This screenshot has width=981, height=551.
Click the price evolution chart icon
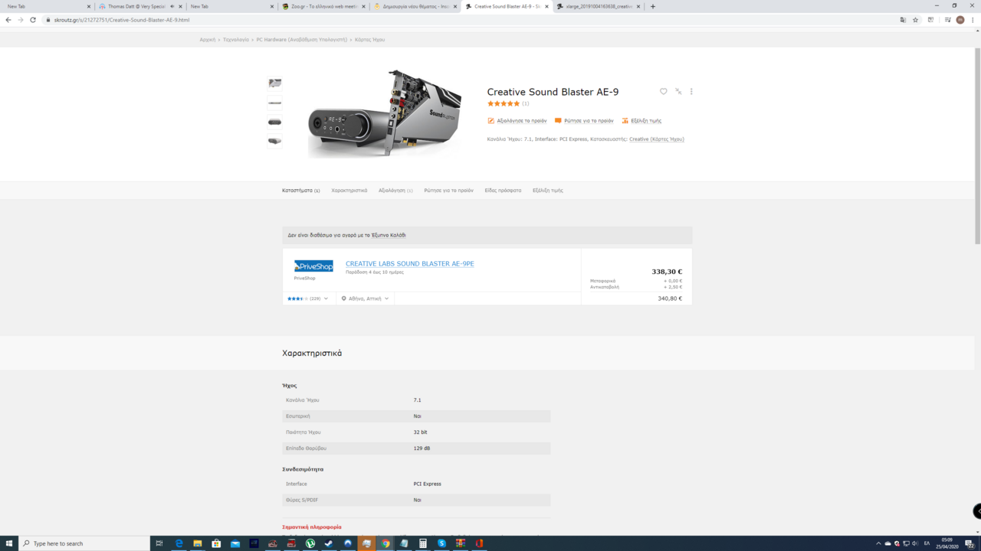coord(625,121)
